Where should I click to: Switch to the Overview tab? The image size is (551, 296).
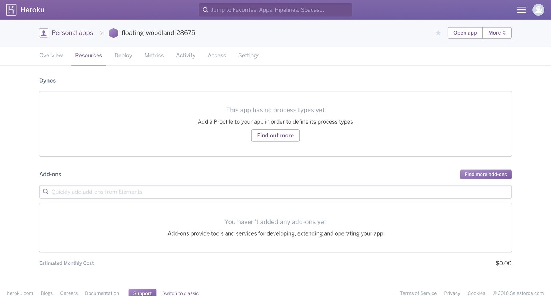pos(51,55)
